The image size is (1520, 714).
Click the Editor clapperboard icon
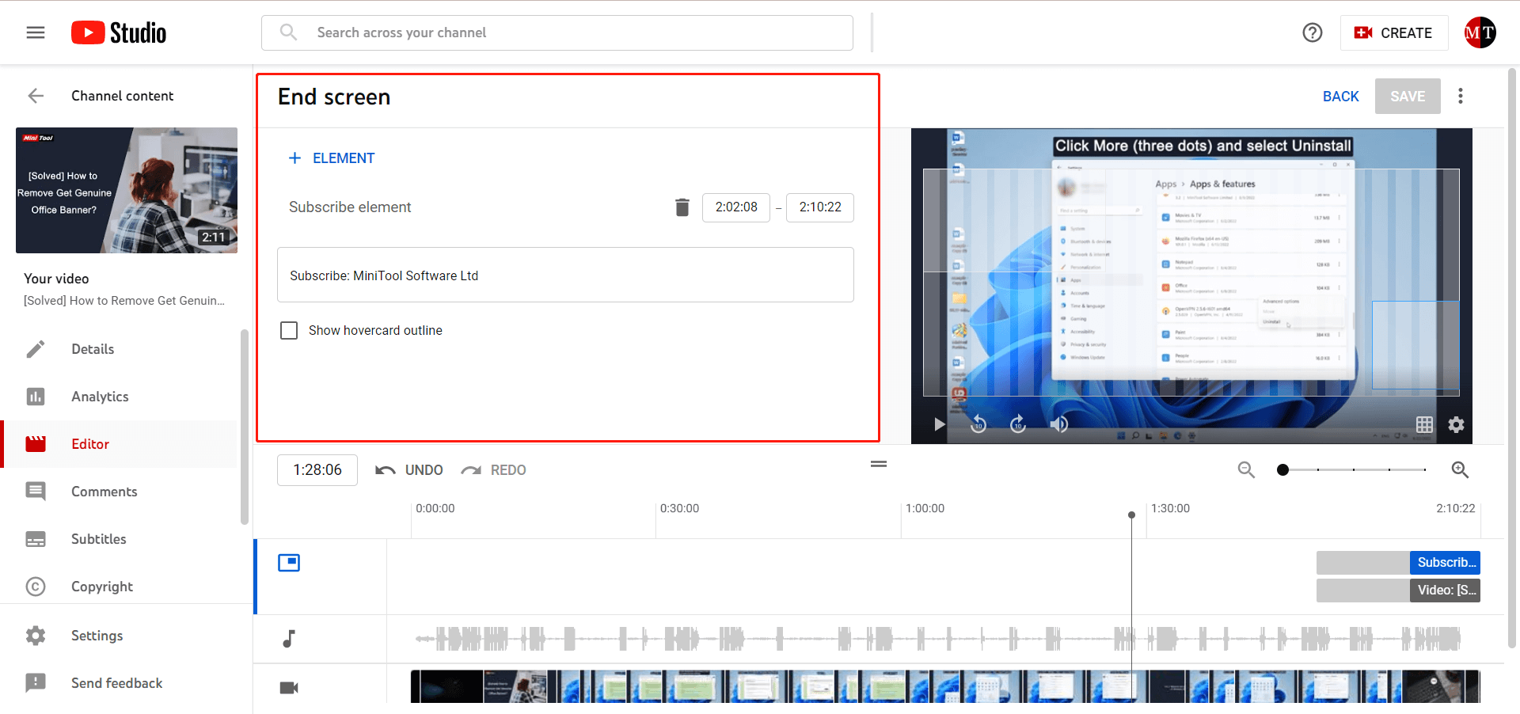(x=36, y=444)
